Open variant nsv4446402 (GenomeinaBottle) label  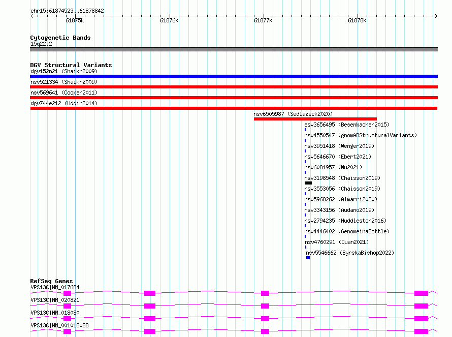tap(347, 231)
